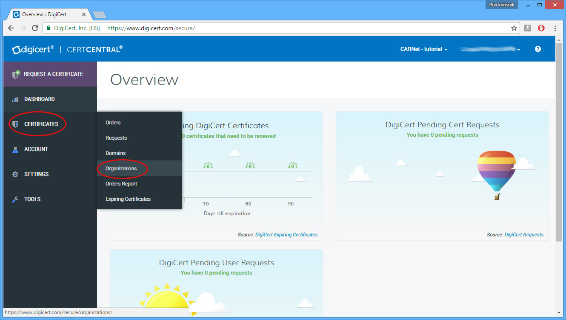Click the DigiCert logo in header
Viewport: 566px width, 320px height.
coord(33,49)
